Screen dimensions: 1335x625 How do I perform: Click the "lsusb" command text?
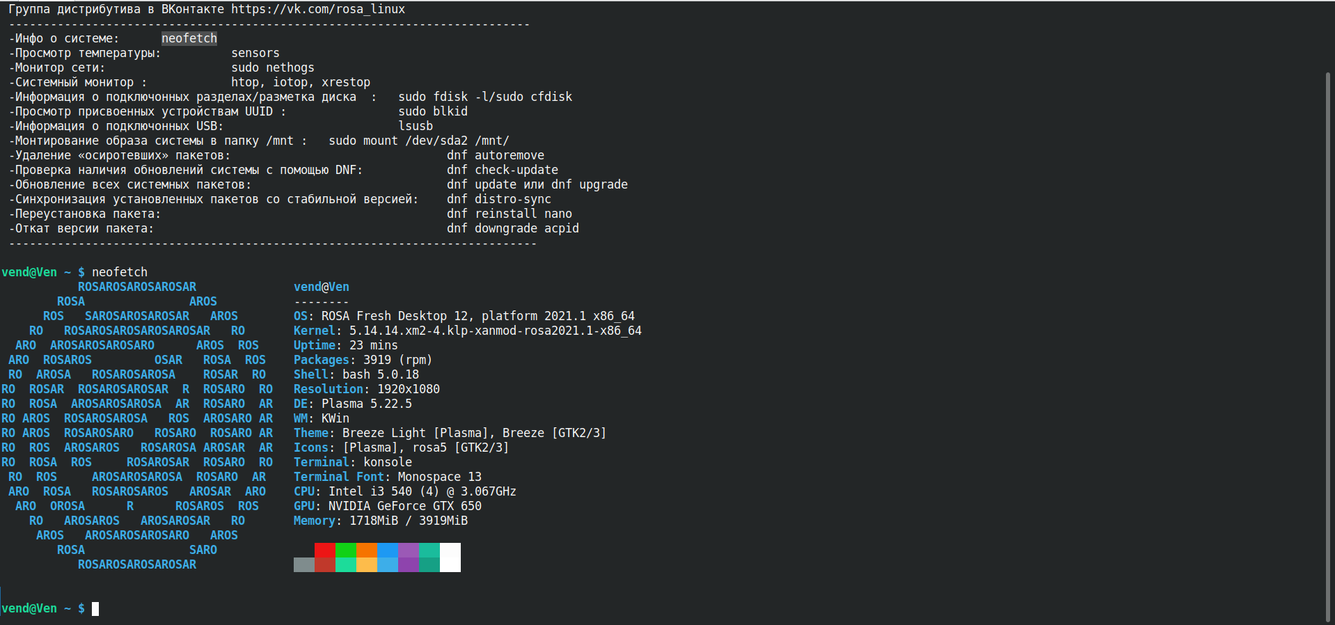416,126
